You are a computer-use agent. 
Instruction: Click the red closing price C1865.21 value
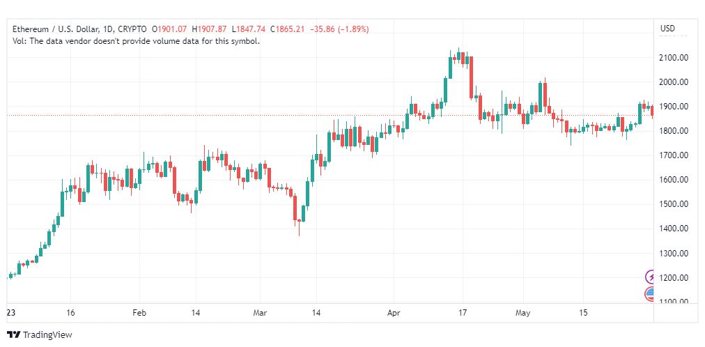click(287, 29)
